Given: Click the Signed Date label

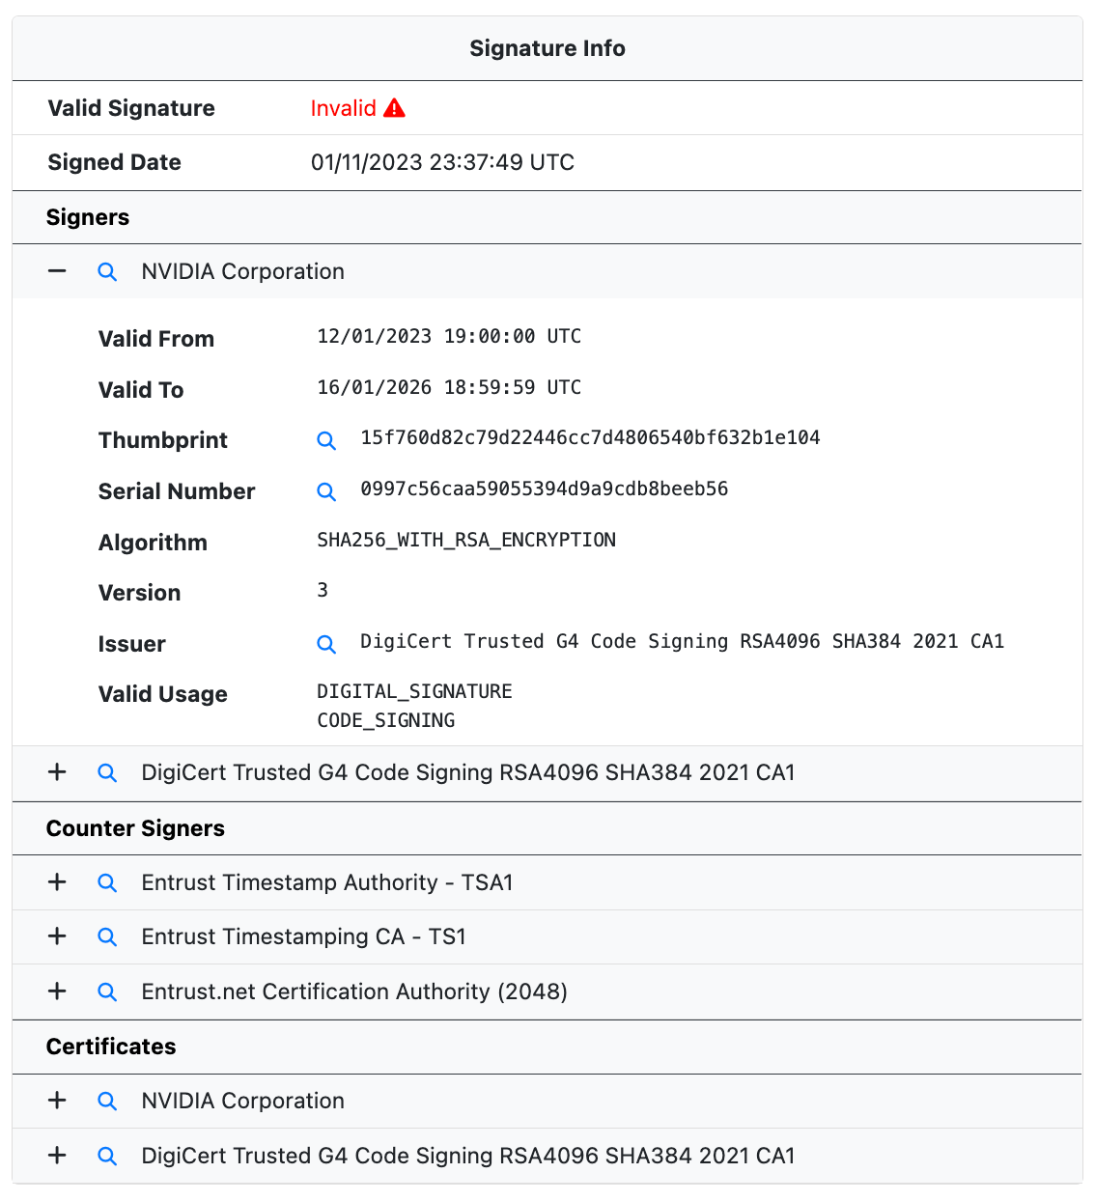Looking at the screenshot, I should tap(114, 162).
